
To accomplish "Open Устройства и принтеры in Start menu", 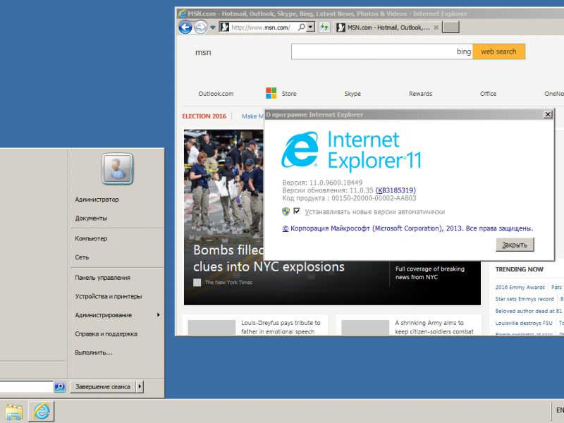I will click(x=109, y=296).
